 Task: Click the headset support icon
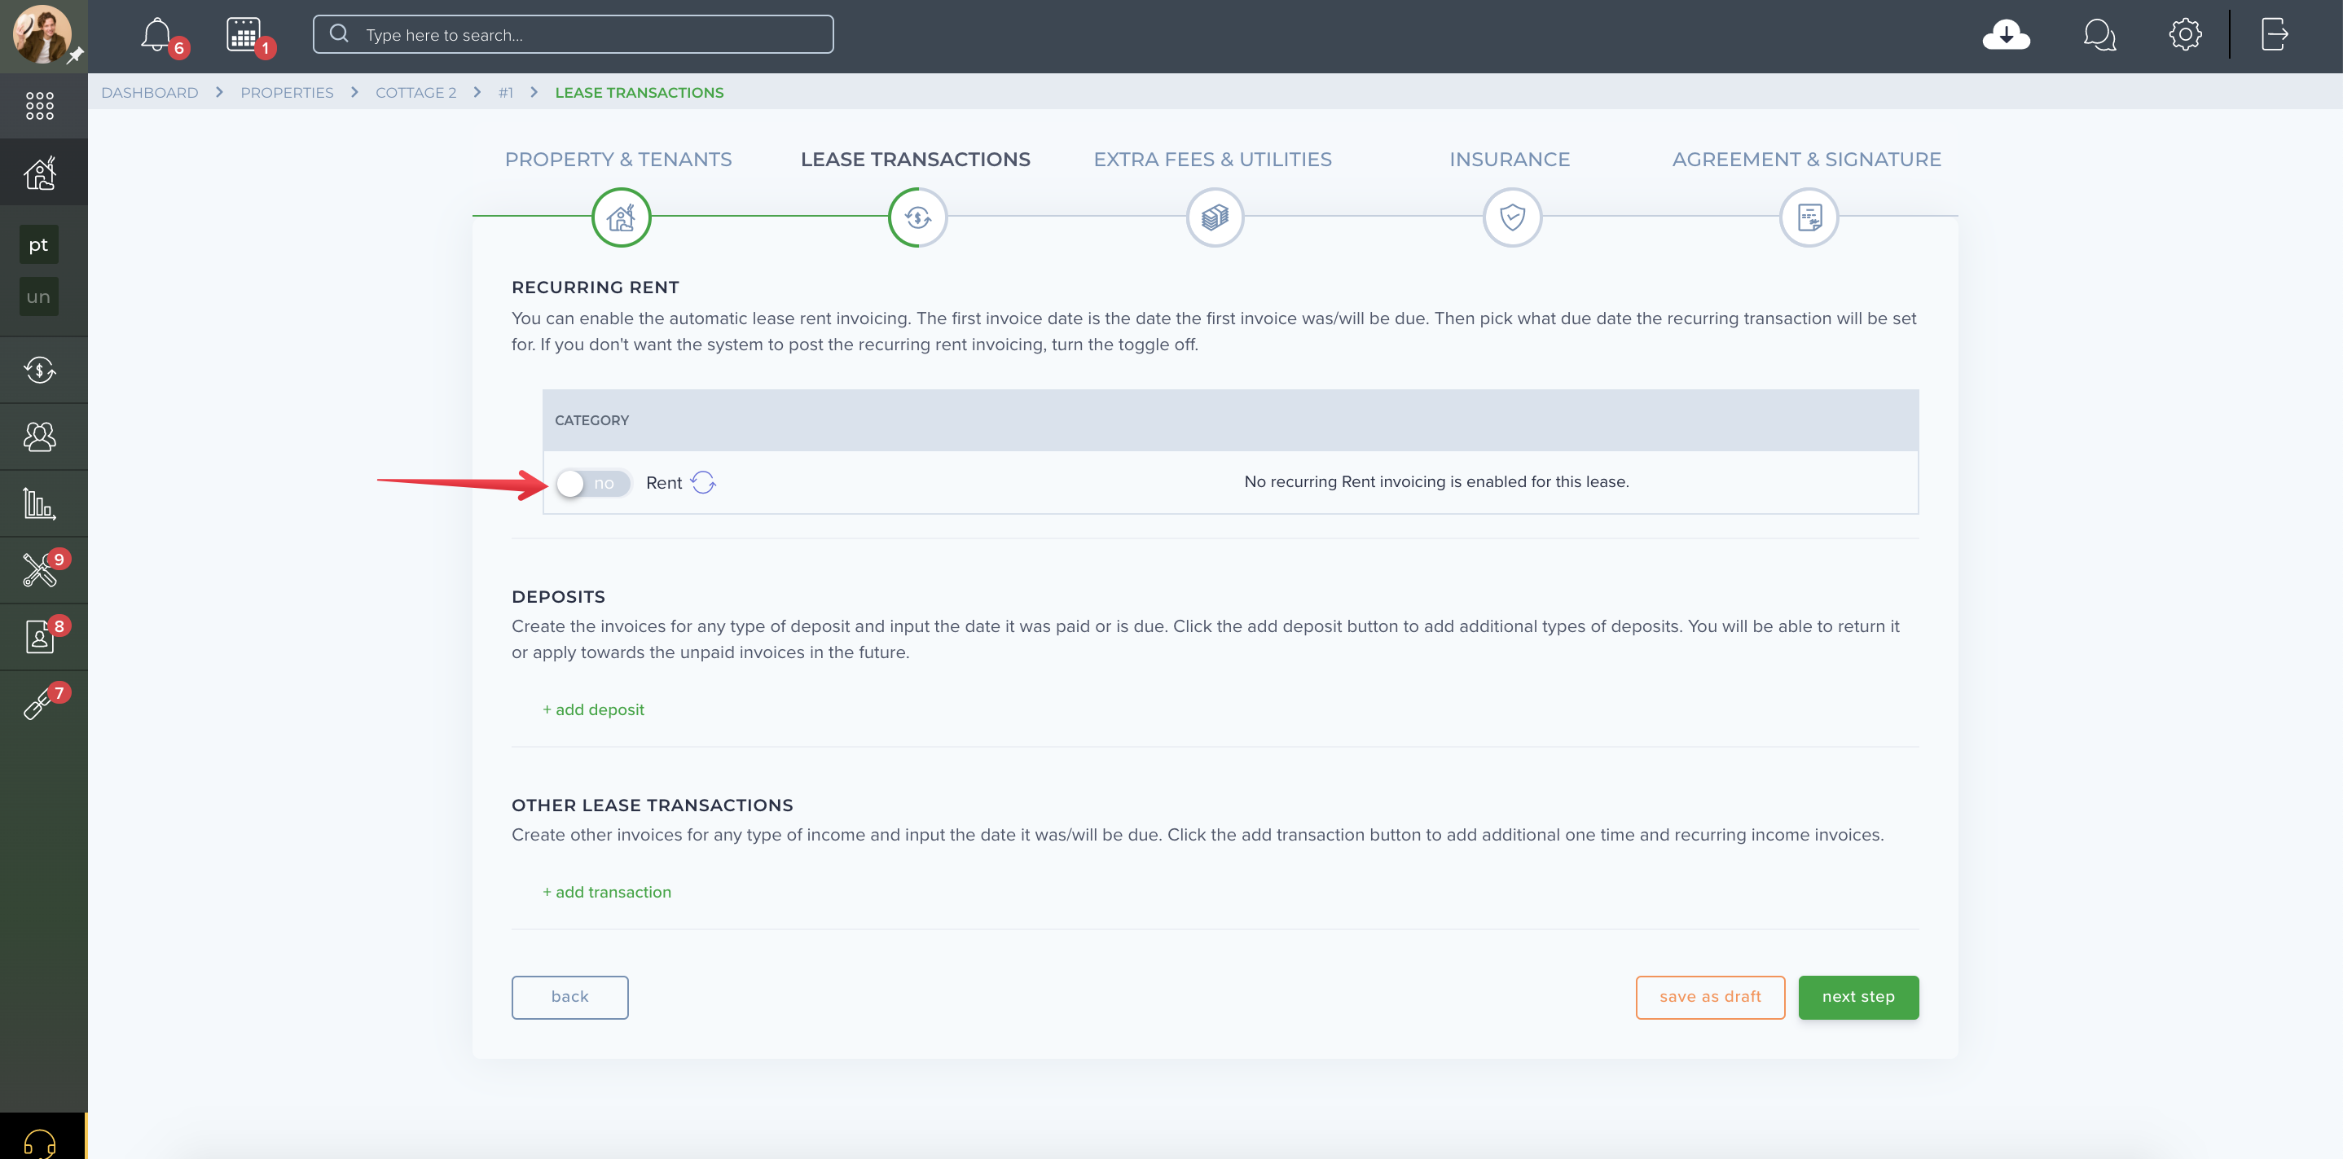[x=40, y=1143]
